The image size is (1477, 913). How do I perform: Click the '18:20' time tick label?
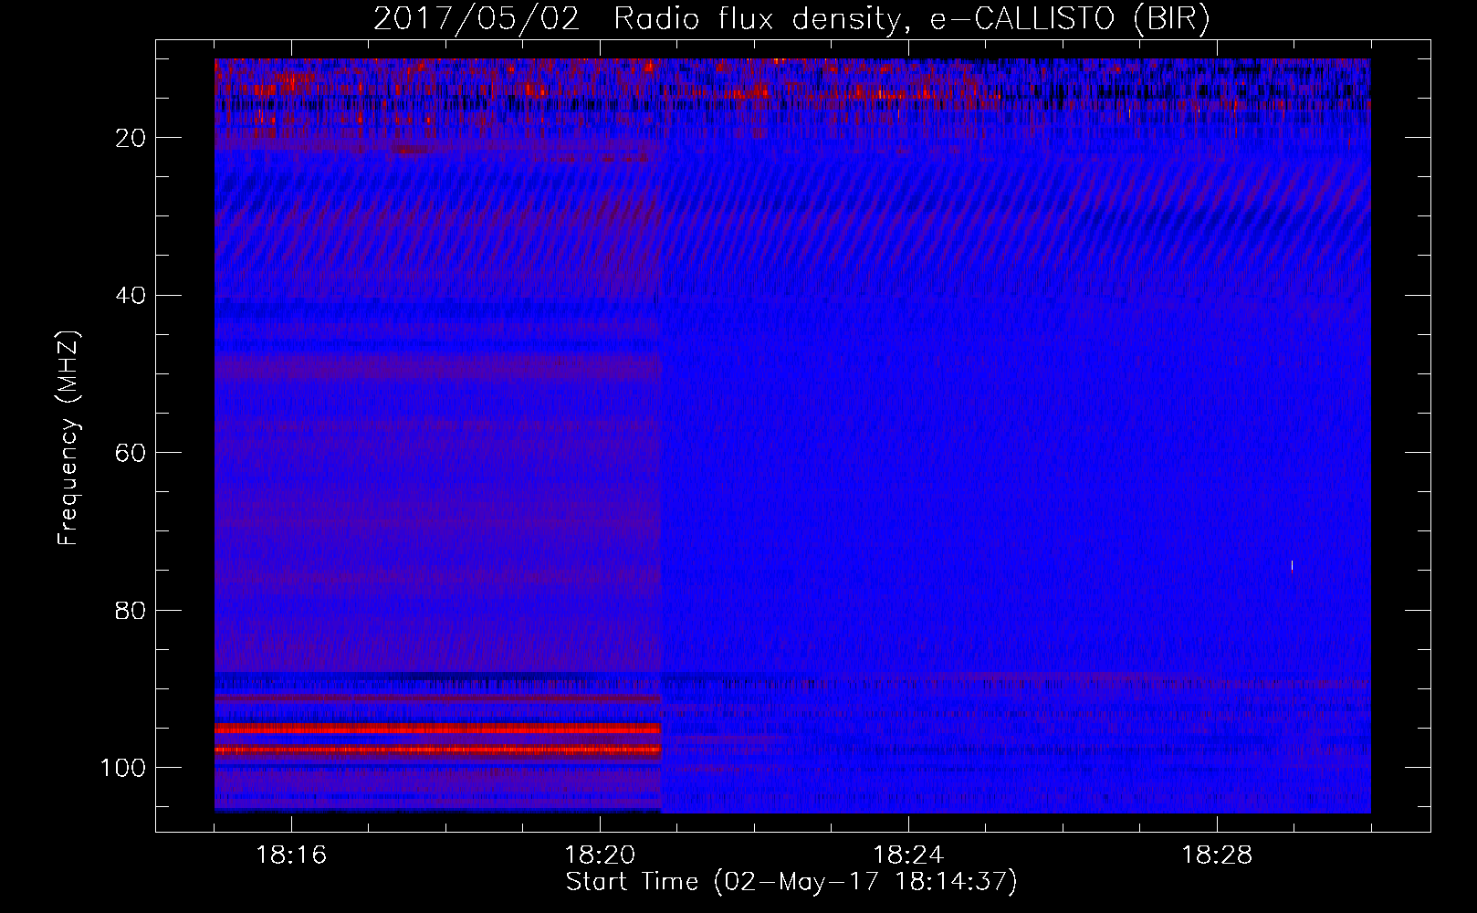600,855
